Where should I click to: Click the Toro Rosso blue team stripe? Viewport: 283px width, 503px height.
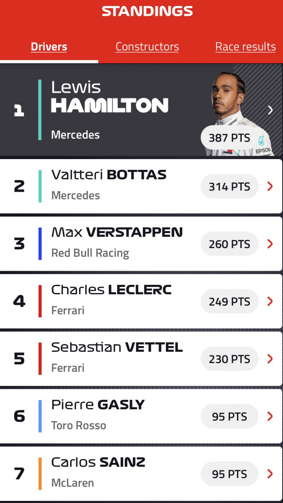(x=40, y=416)
